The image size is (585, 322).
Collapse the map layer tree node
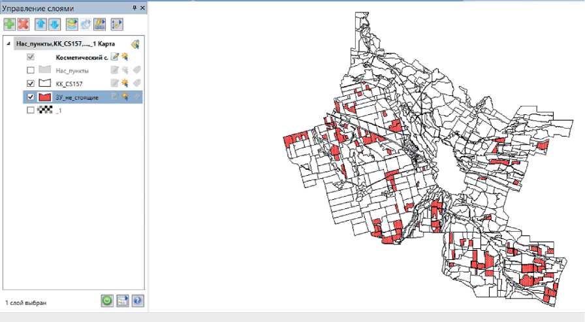(x=8, y=44)
